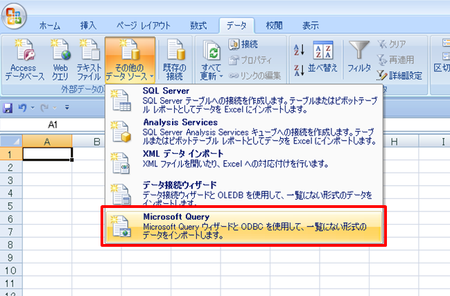This screenshot has height=296, width=450.
Task: Choose SQL Server from menu
Action: pos(244,101)
